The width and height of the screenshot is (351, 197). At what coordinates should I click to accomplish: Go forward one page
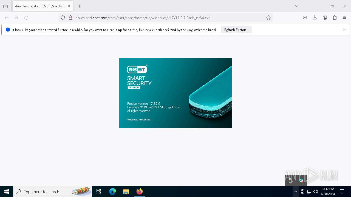(16, 18)
